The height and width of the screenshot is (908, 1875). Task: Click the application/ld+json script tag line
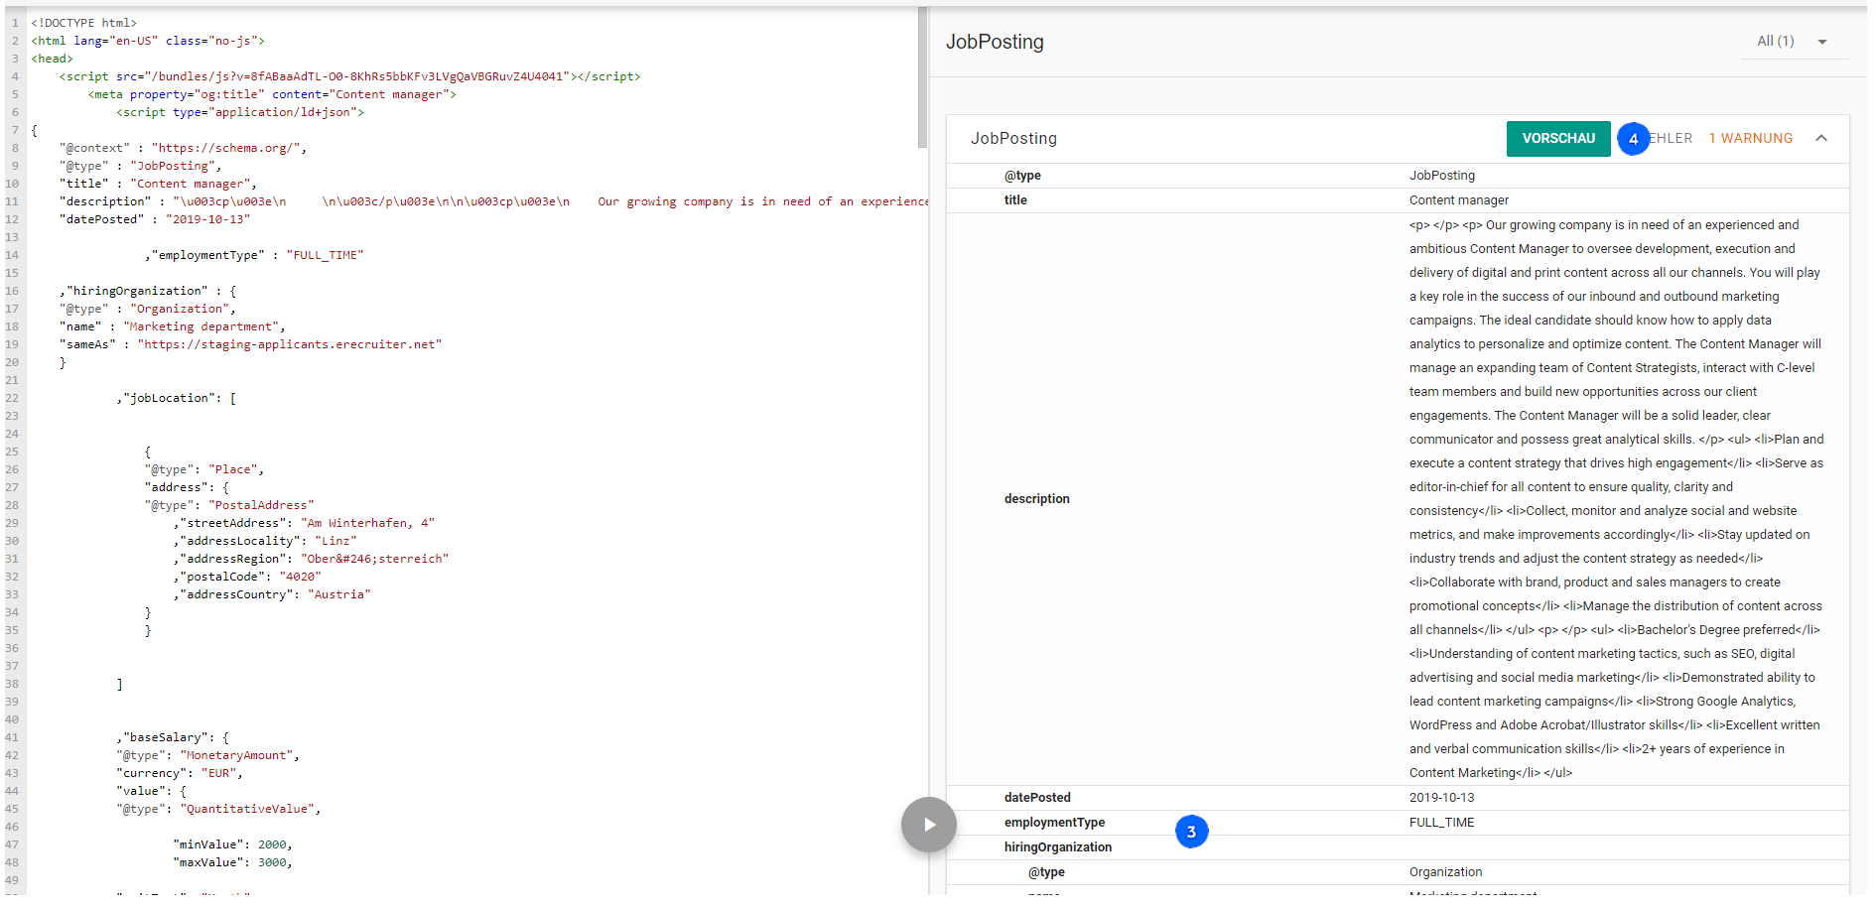240,112
